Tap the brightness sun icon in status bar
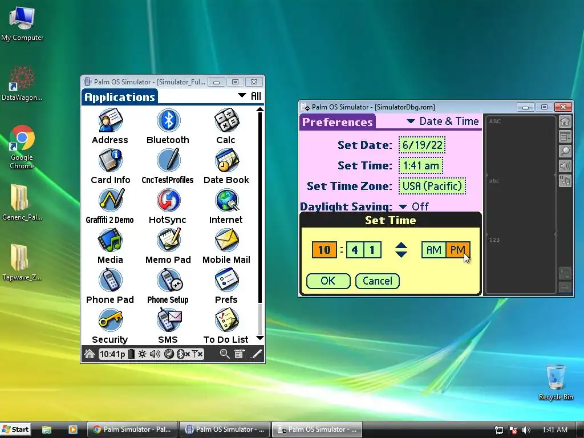Image resolution: width=584 pixels, height=438 pixels. point(142,354)
